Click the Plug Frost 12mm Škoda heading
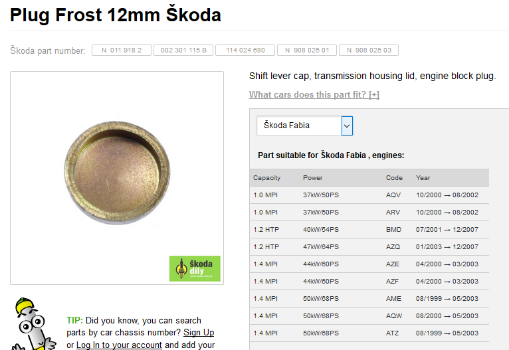 click(116, 15)
